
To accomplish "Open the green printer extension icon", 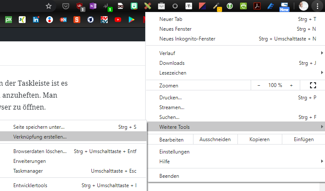I will [x=243, y=6].
